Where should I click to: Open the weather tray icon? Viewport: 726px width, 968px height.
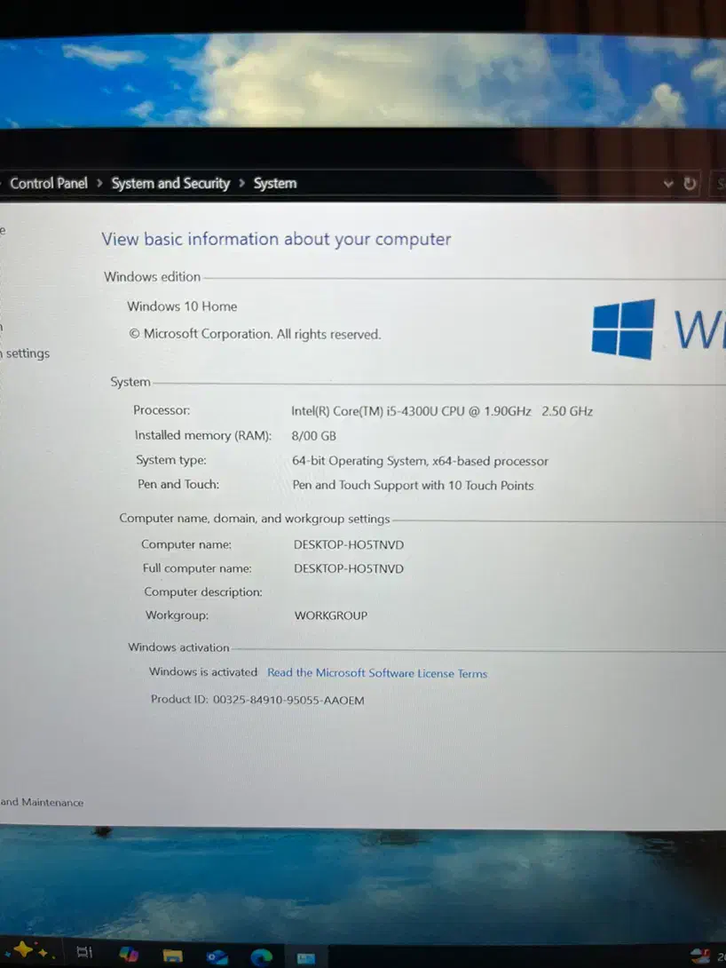700,956
